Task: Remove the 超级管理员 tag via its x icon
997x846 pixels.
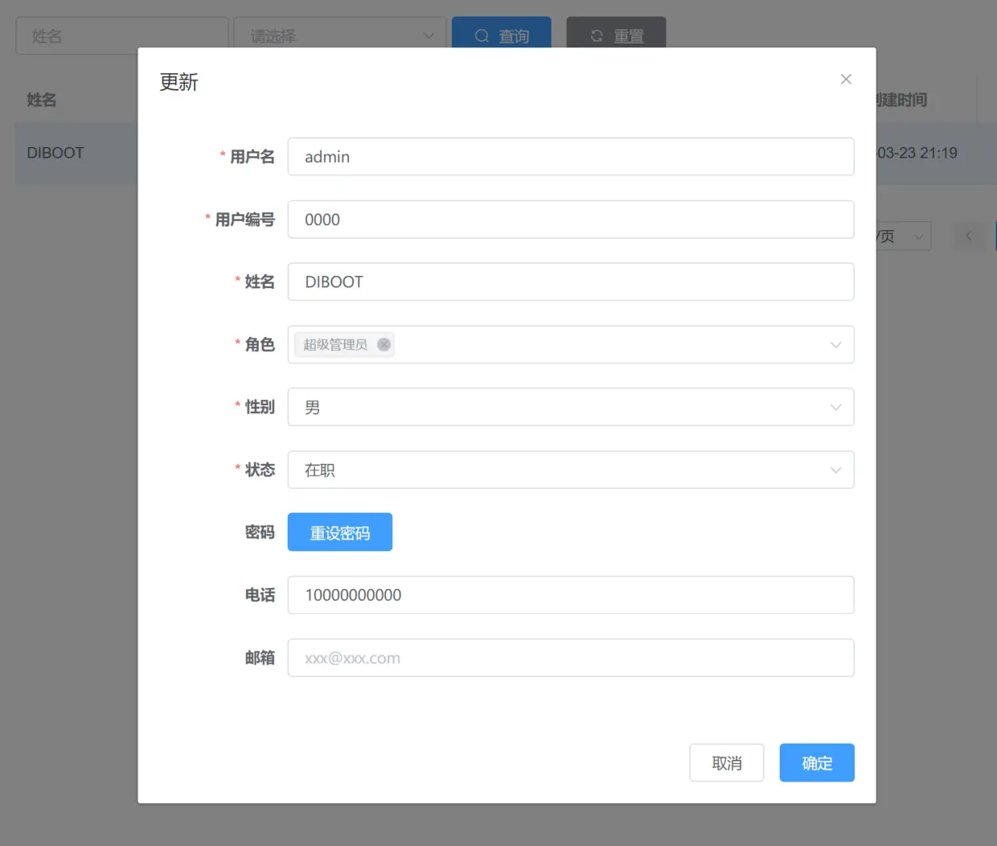Action: (x=384, y=344)
